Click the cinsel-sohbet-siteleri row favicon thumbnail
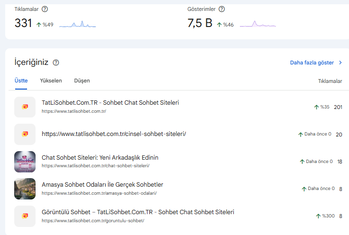Viewport: 349px width, 235px height. click(x=25, y=134)
